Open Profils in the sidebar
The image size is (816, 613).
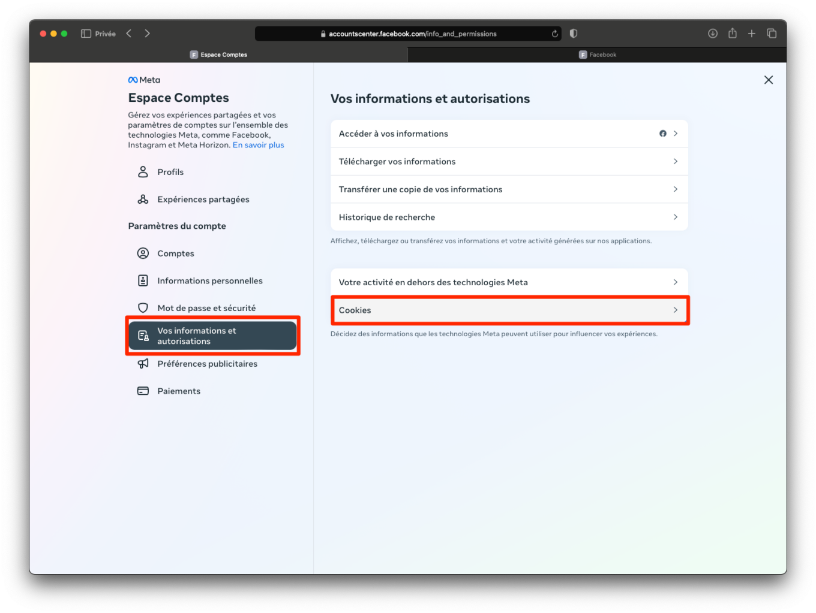coord(212,172)
